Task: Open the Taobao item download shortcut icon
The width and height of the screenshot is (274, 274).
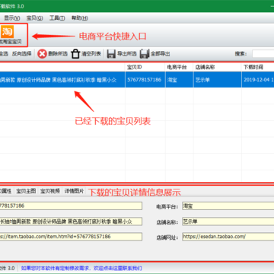Action: 8,32
